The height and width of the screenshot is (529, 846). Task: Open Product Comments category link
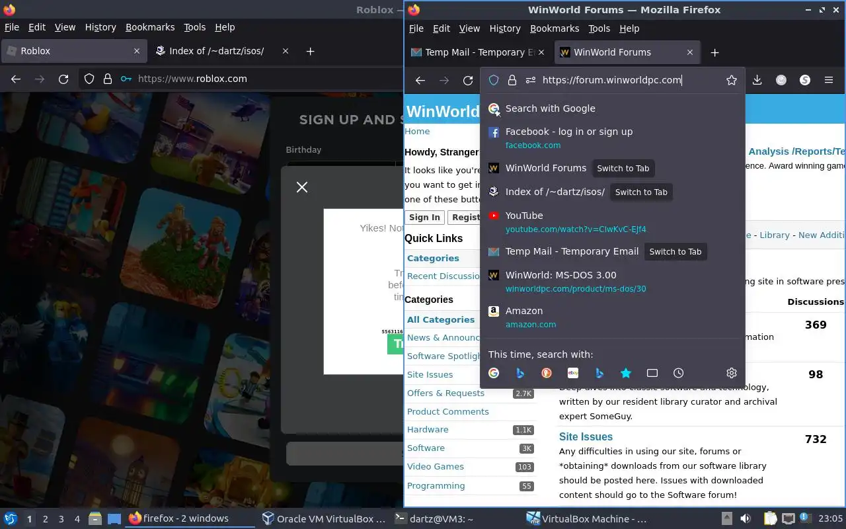click(448, 411)
